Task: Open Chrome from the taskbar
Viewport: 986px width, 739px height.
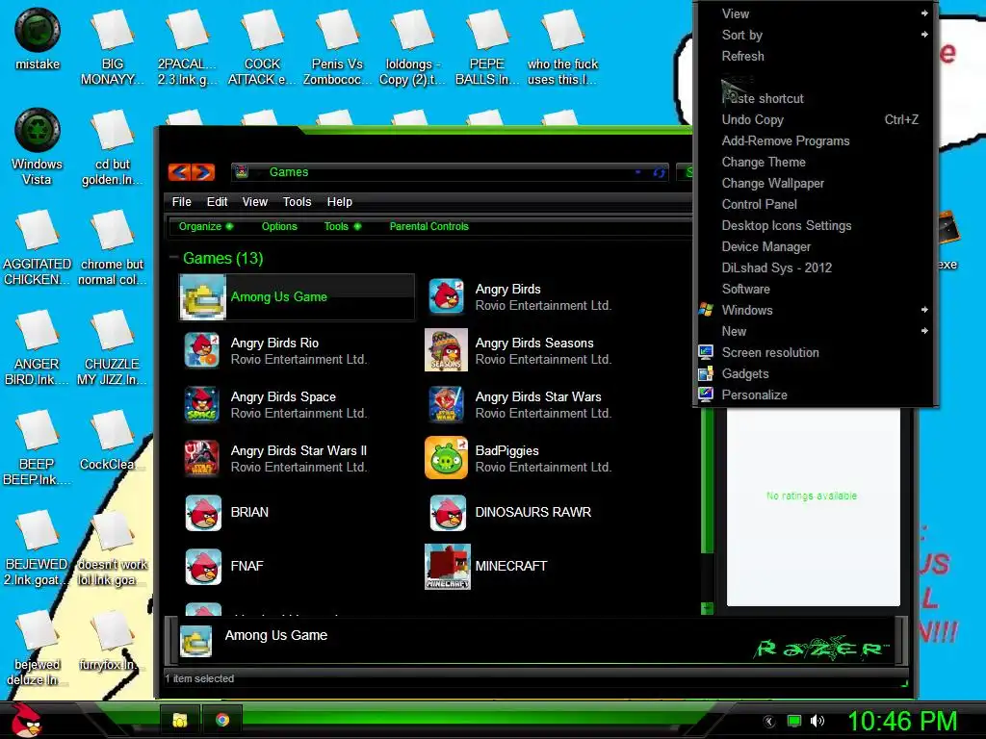Action: (222, 720)
